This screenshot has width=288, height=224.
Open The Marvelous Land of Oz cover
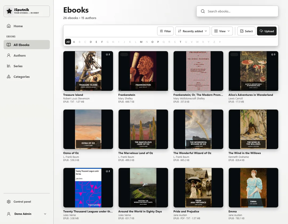click(x=143, y=129)
